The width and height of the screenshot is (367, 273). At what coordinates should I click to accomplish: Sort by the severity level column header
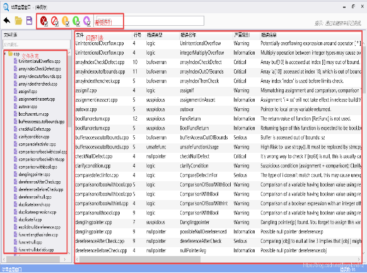[x=242, y=35]
